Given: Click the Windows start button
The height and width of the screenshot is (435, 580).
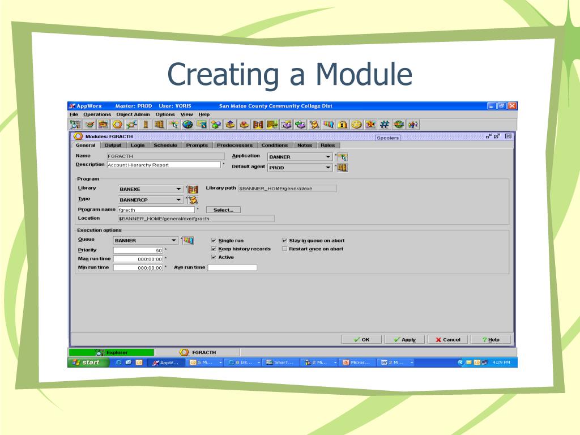Looking at the screenshot, I should (88, 362).
